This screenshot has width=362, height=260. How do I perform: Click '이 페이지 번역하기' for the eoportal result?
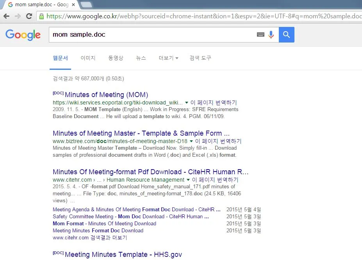(214, 103)
